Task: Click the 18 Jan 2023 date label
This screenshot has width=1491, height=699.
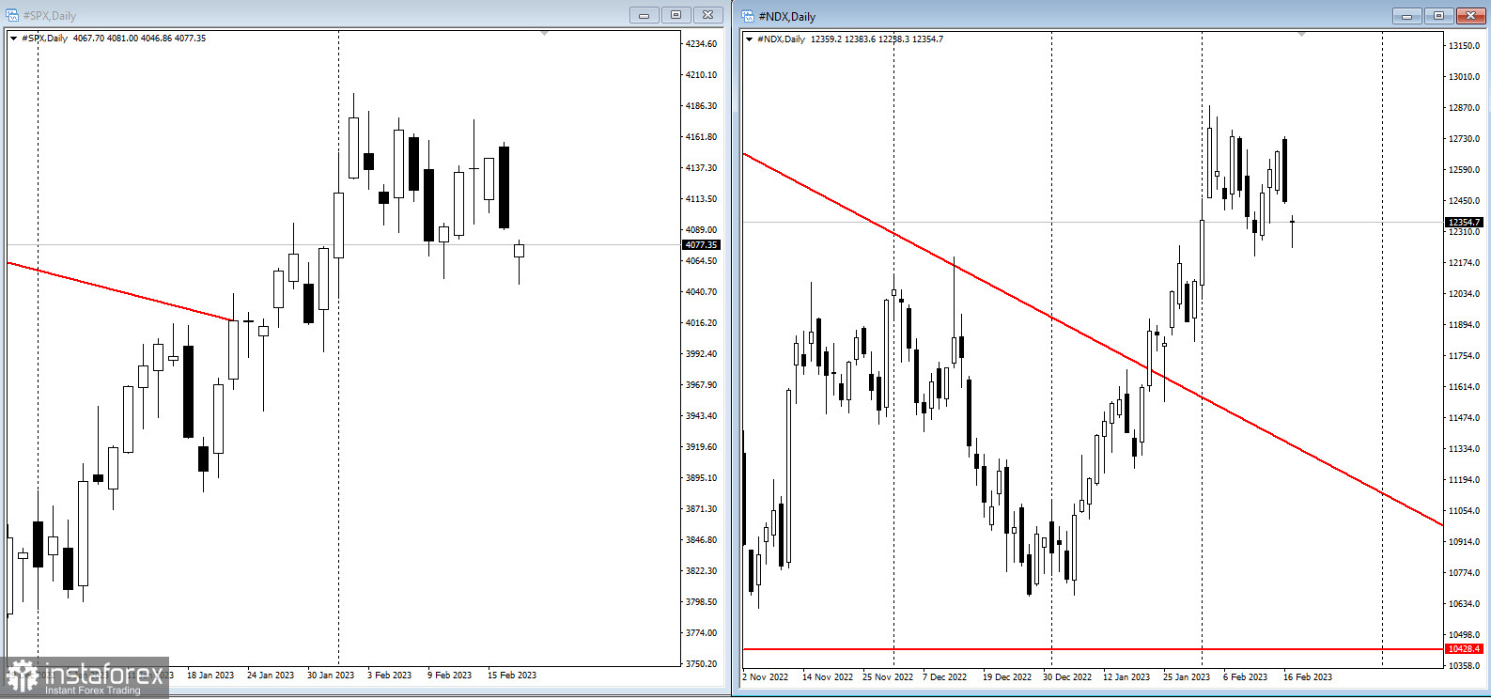Action: point(210,676)
